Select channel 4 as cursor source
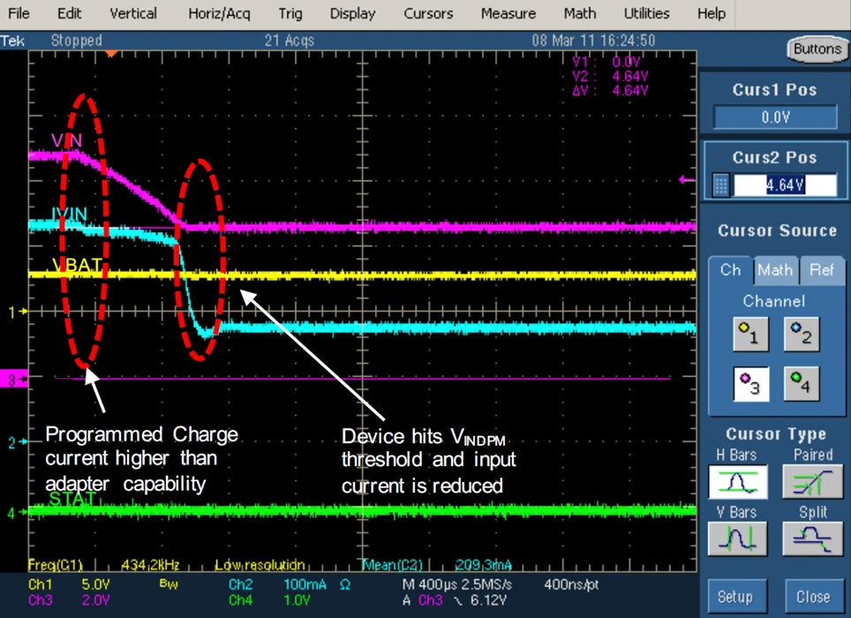Viewport: 851px width, 618px height. pyautogui.click(x=801, y=384)
